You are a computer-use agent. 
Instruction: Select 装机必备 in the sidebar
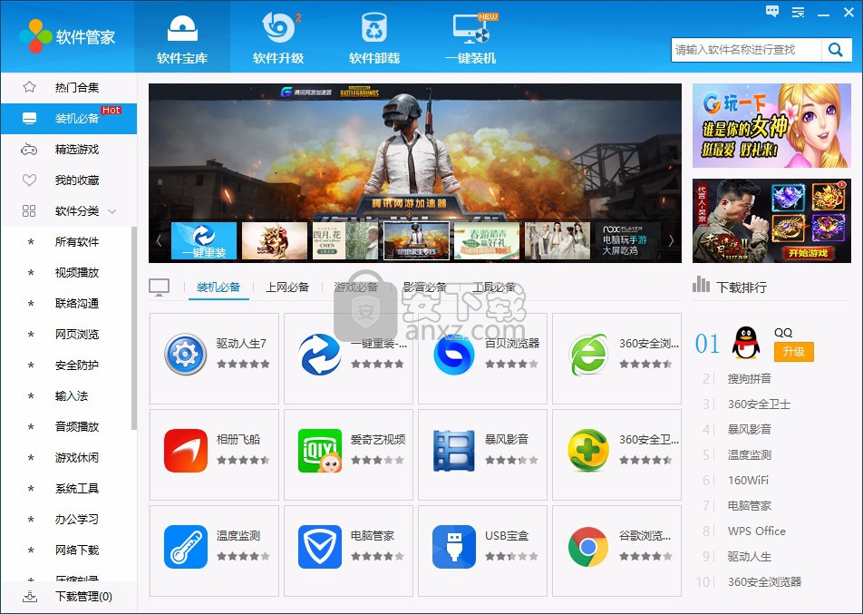tap(69, 119)
